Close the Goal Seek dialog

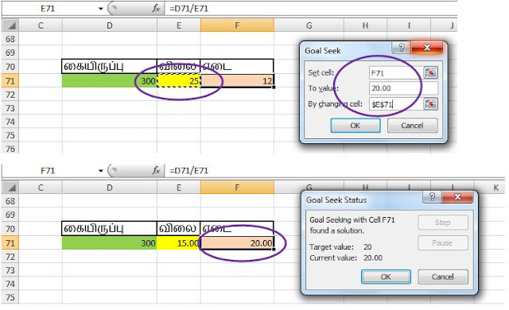[427, 48]
